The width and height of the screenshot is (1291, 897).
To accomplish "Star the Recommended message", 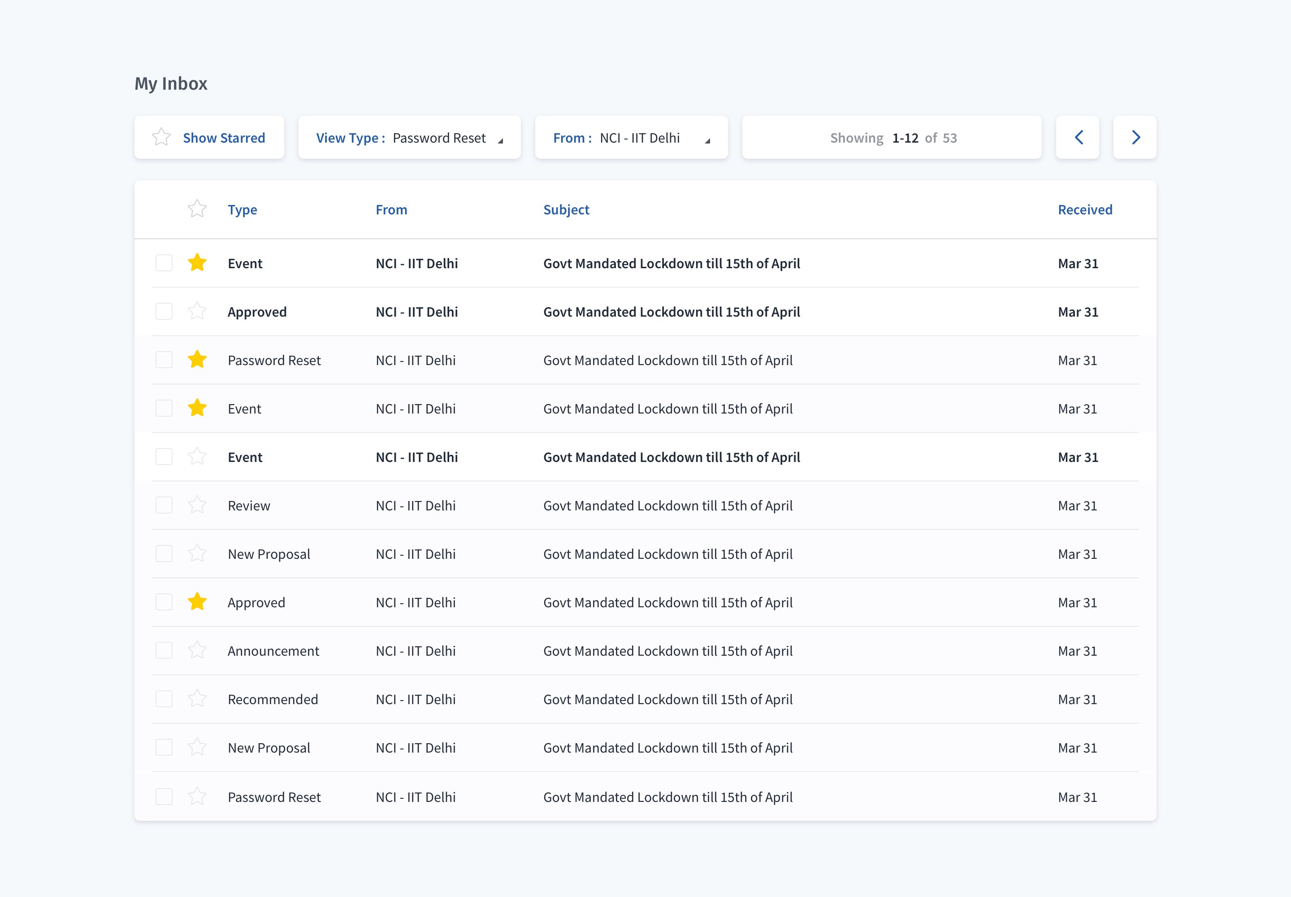I will pos(197,699).
